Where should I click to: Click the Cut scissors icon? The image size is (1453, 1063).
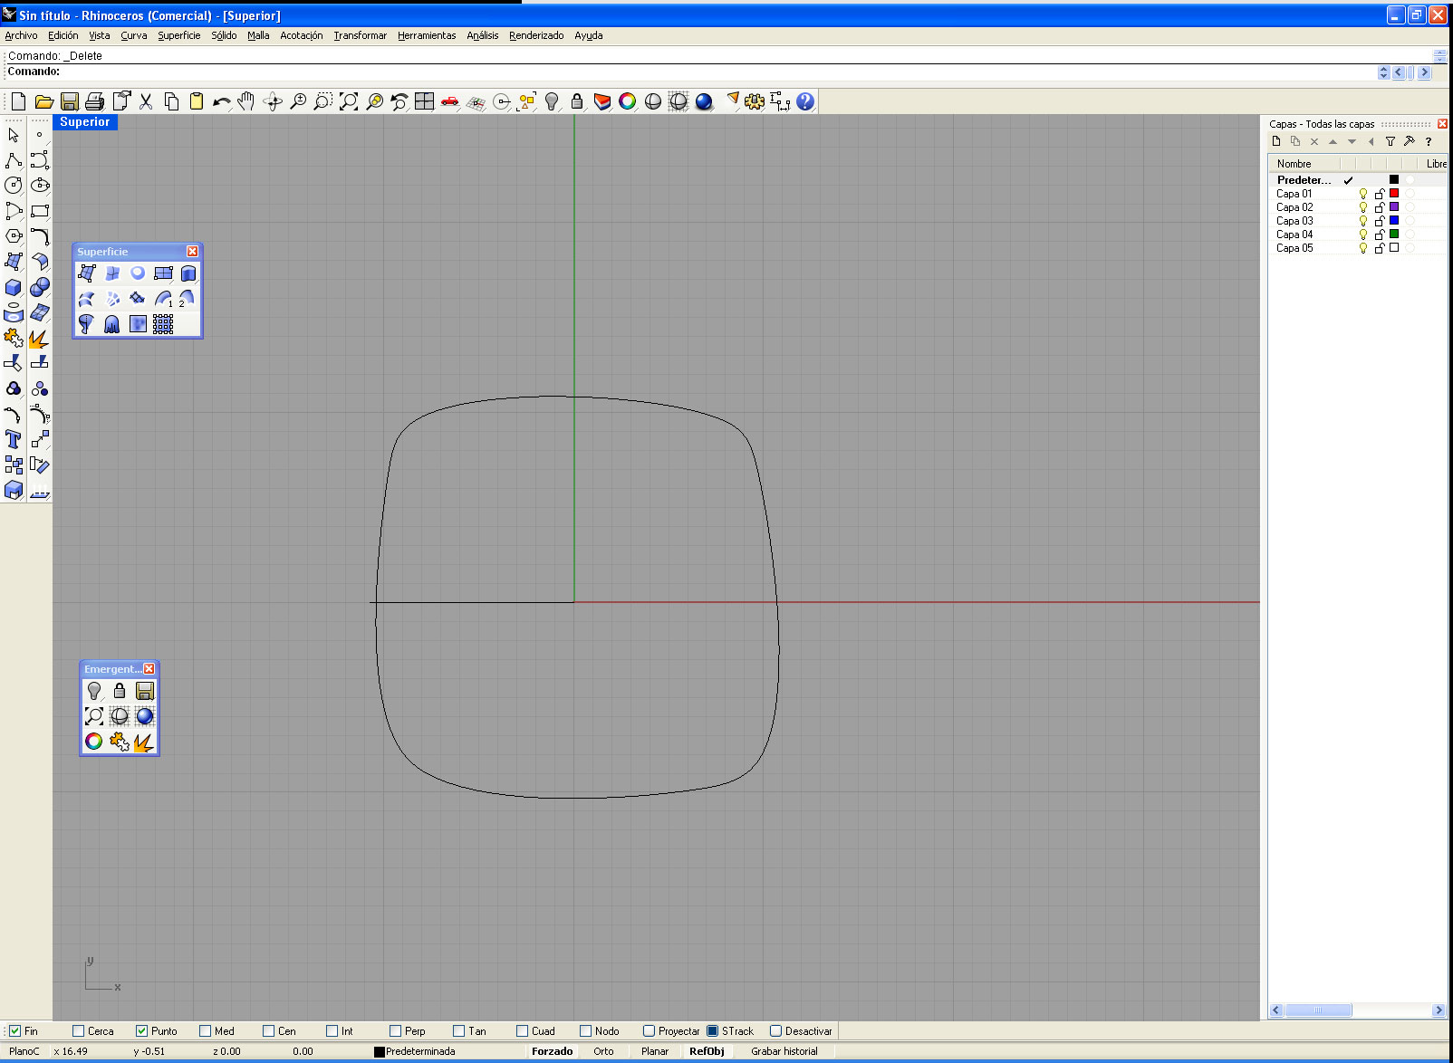pyautogui.click(x=145, y=101)
